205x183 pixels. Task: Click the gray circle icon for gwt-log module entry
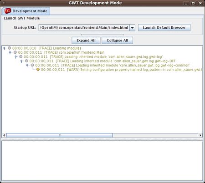[x=21, y=56]
